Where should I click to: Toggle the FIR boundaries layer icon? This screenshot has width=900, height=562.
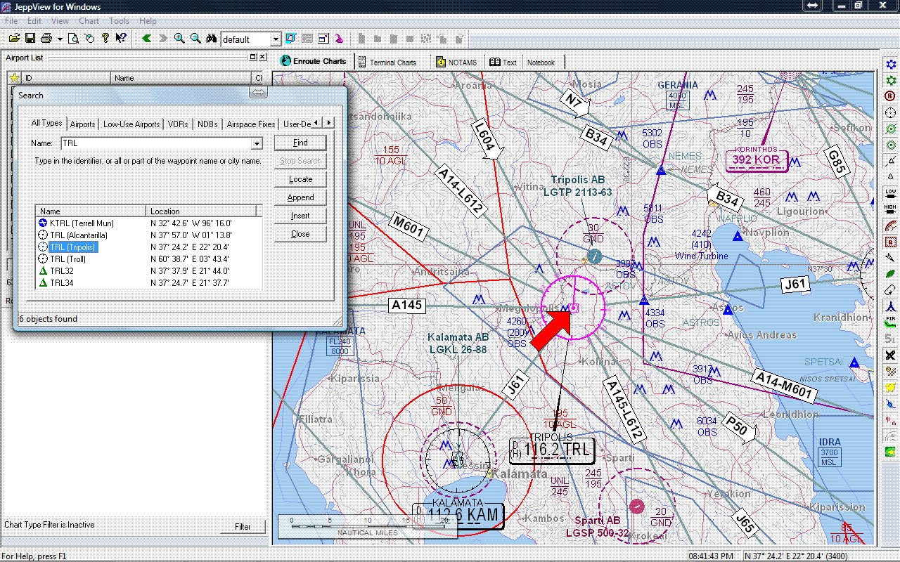point(890,322)
